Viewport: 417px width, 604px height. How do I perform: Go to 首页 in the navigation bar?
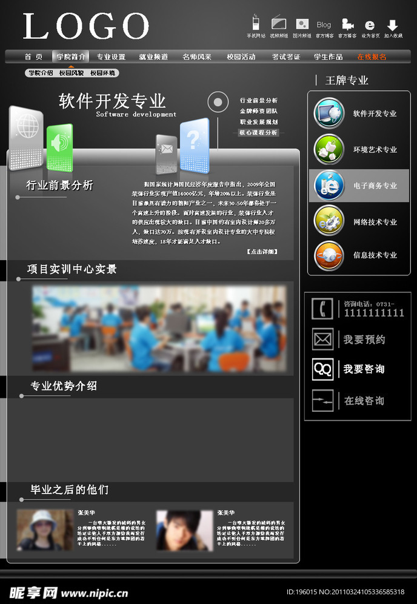pos(34,56)
